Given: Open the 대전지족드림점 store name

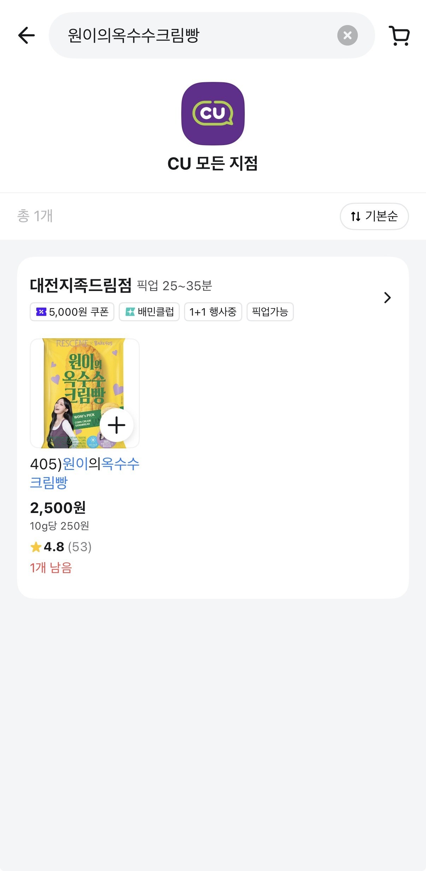Looking at the screenshot, I should coord(81,285).
